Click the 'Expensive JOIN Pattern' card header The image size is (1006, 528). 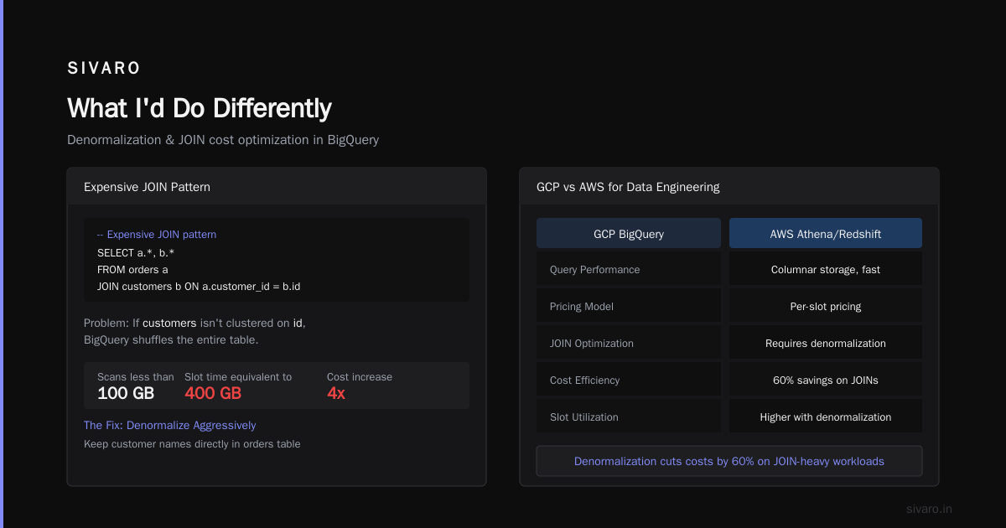click(x=277, y=187)
